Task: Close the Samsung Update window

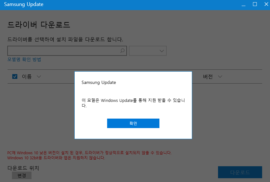Action: point(266,4)
